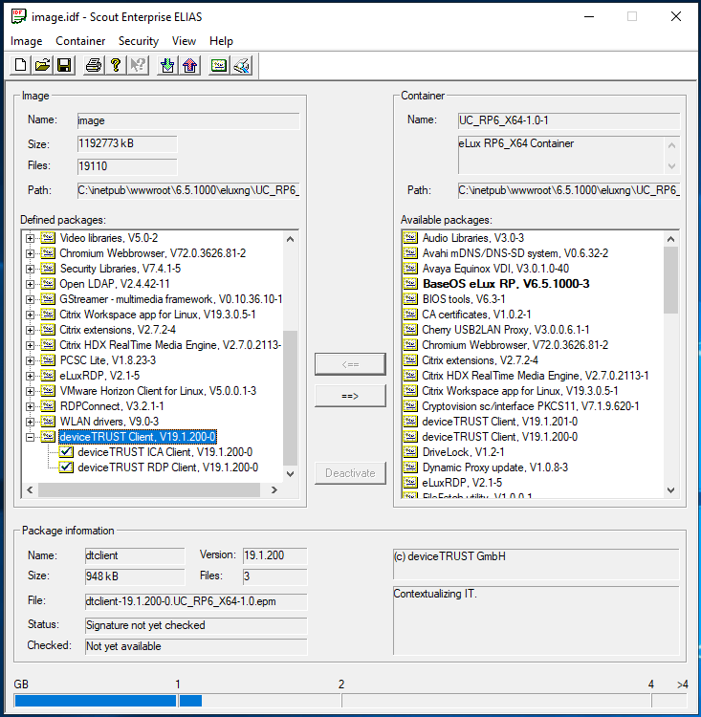Click the green down-arrow toolbar icon
Viewport: 701px width, 717px height.
coord(168,65)
